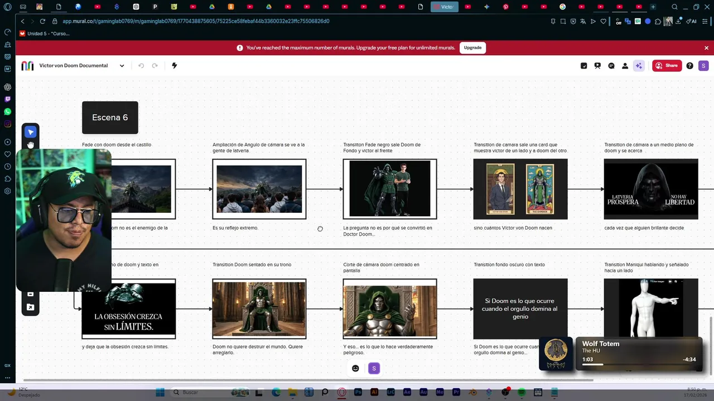The height and width of the screenshot is (401, 714).
Task: Open ChatGPT in the browser sidebar
Action: point(7,87)
